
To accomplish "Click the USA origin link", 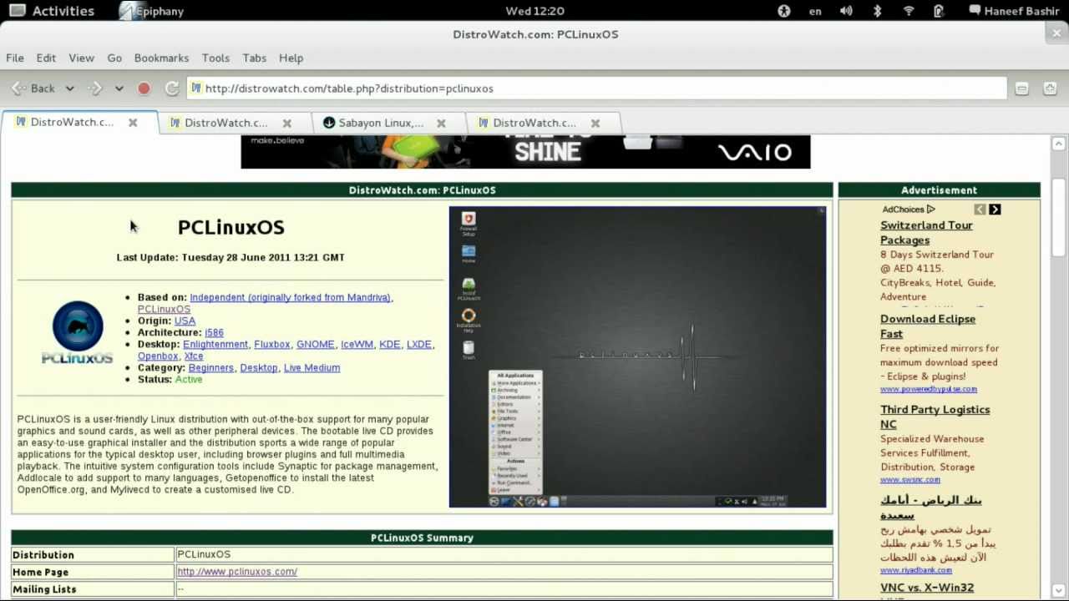I will (x=185, y=321).
